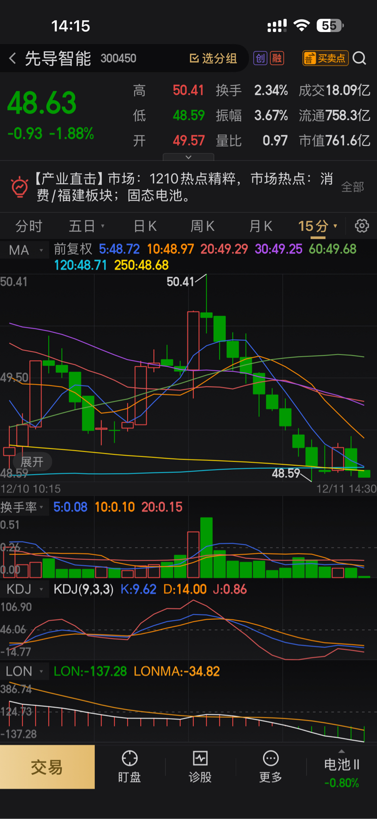Switch to 月K chart tab
This screenshot has width=377, height=819.
tap(261, 226)
